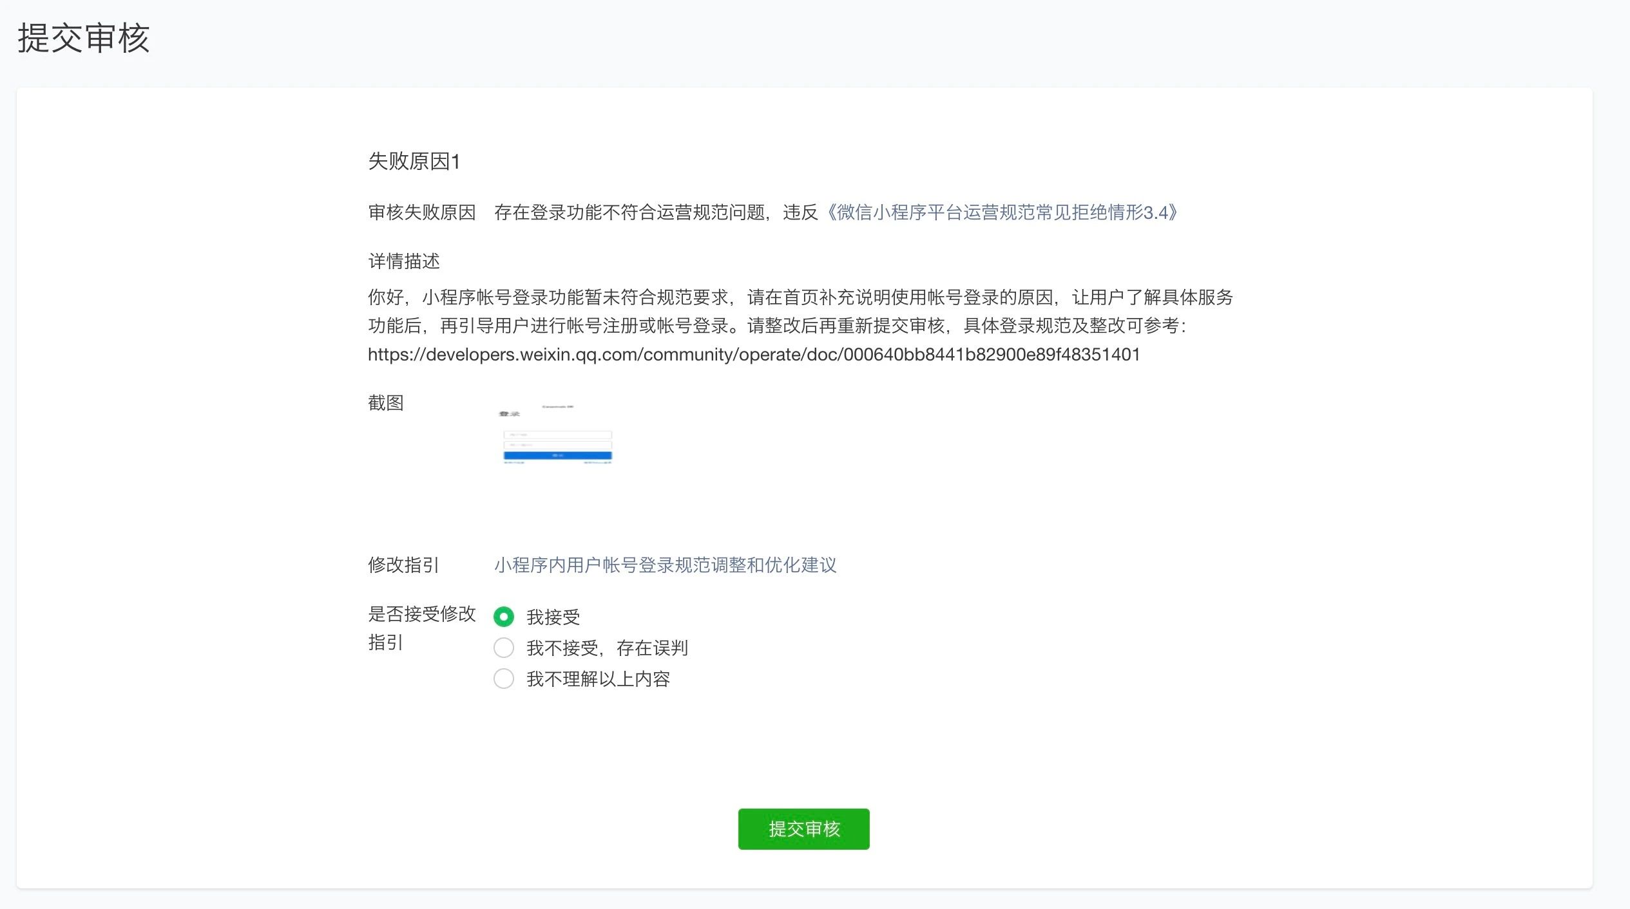This screenshot has width=1630, height=909.
Task: Click the green 提交审核 submit button
Action: pyautogui.click(x=803, y=829)
